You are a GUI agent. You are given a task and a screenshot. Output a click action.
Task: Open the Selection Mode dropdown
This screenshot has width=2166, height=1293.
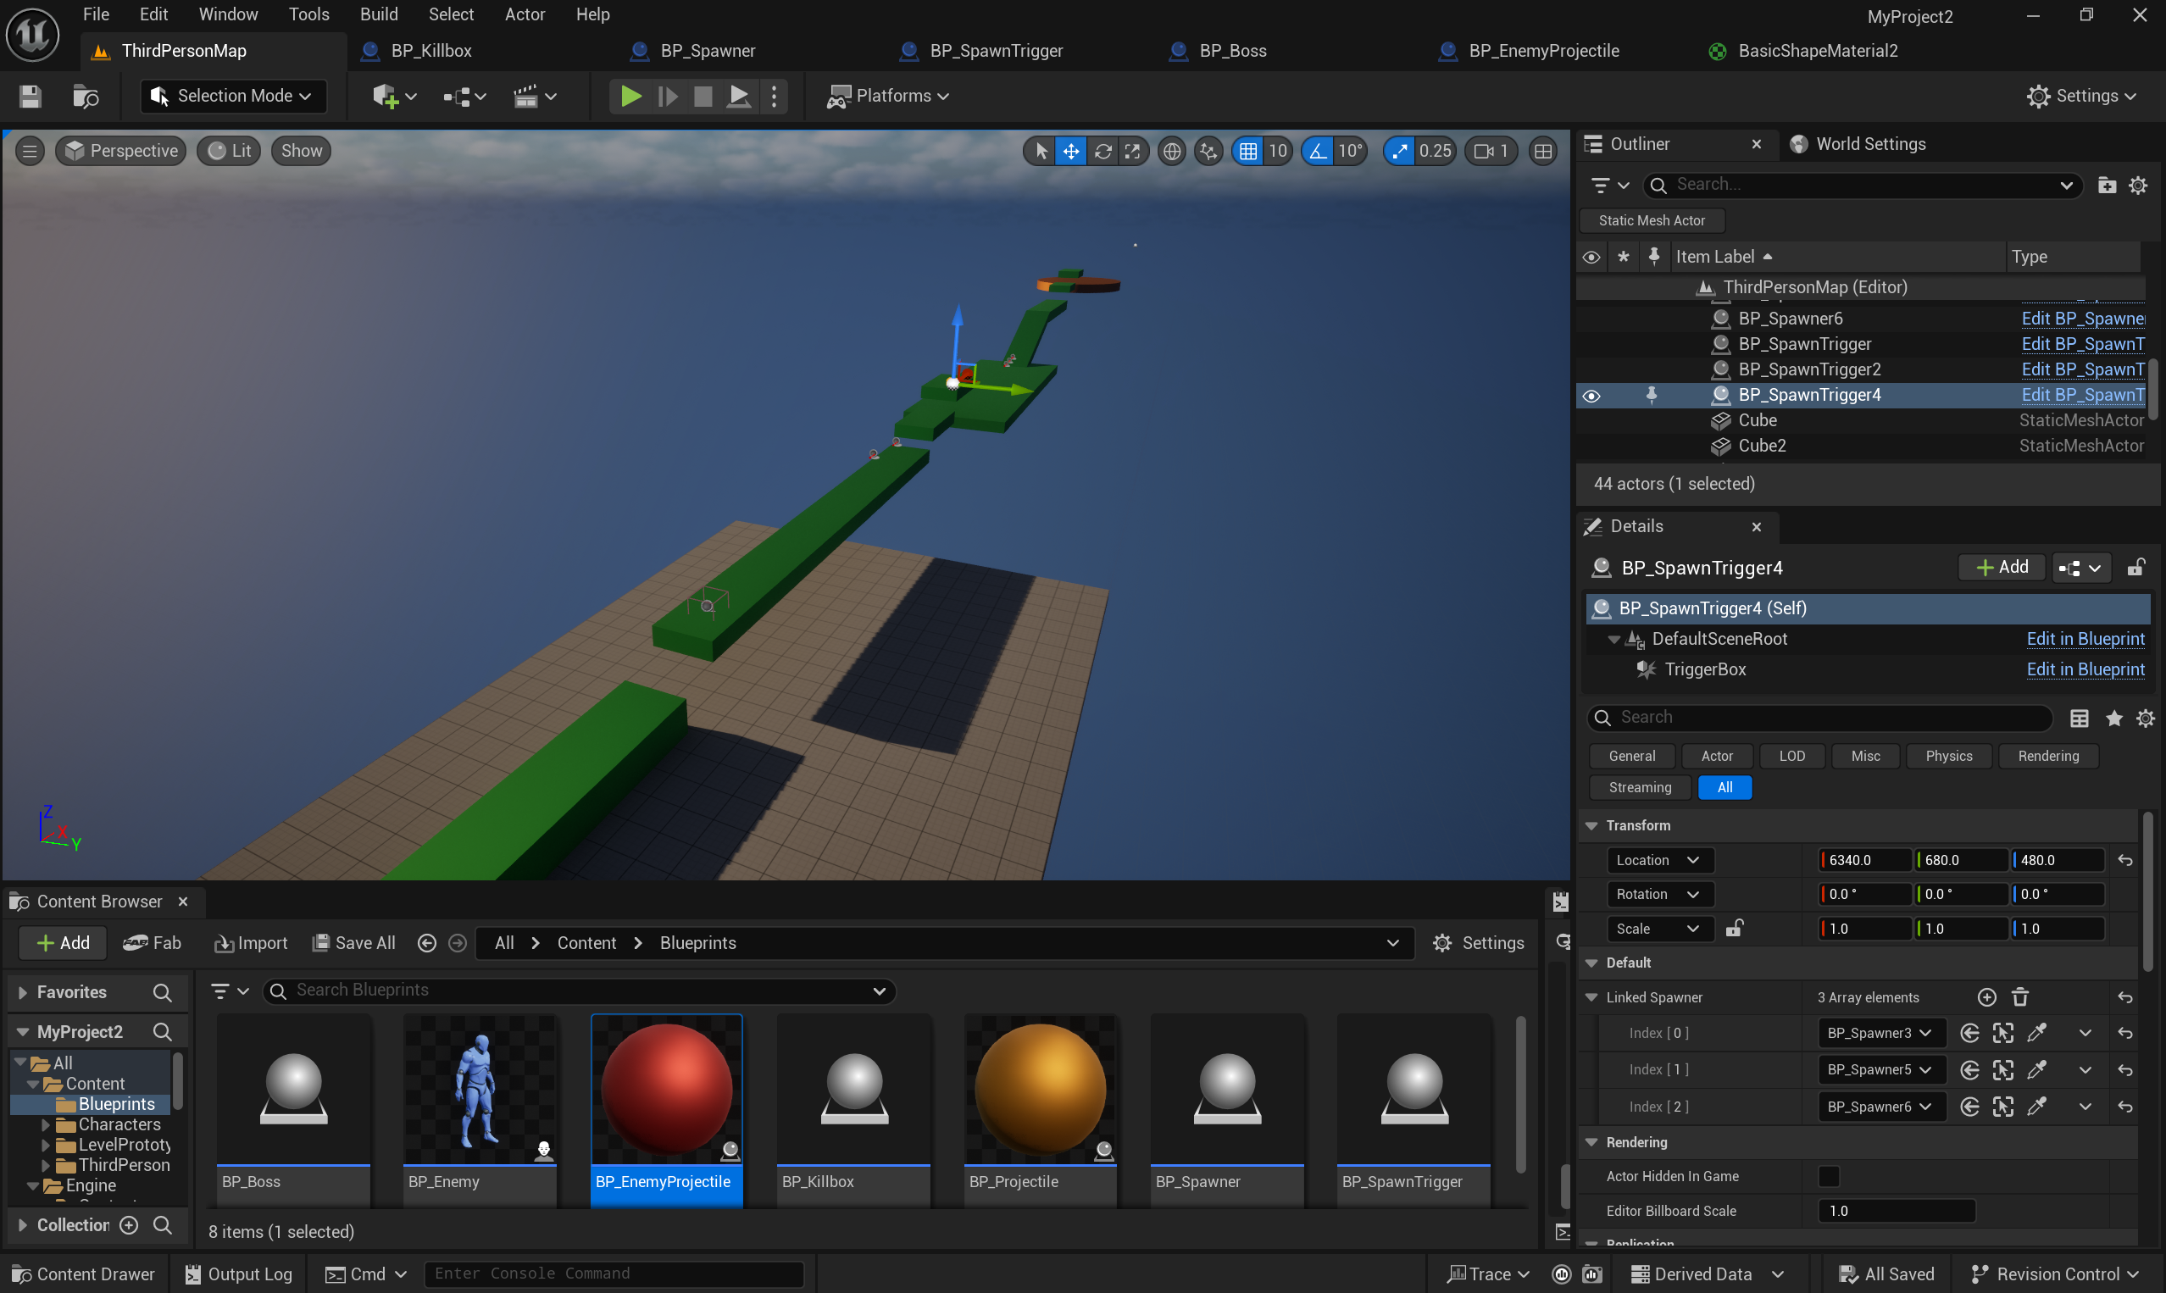tap(234, 96)
